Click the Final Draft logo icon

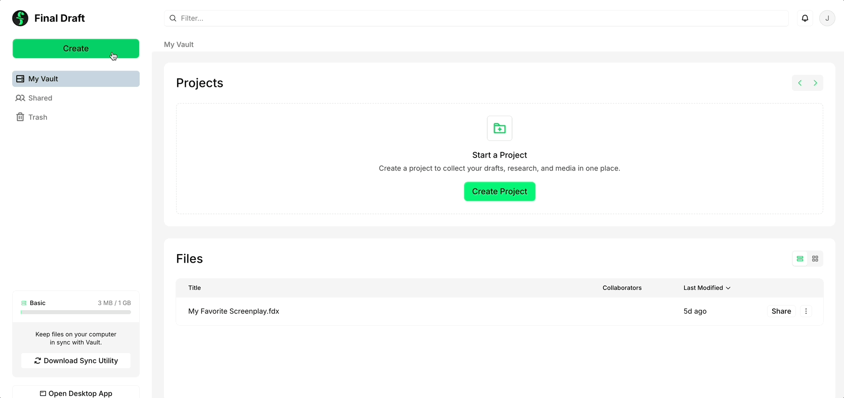pos(20,18)
